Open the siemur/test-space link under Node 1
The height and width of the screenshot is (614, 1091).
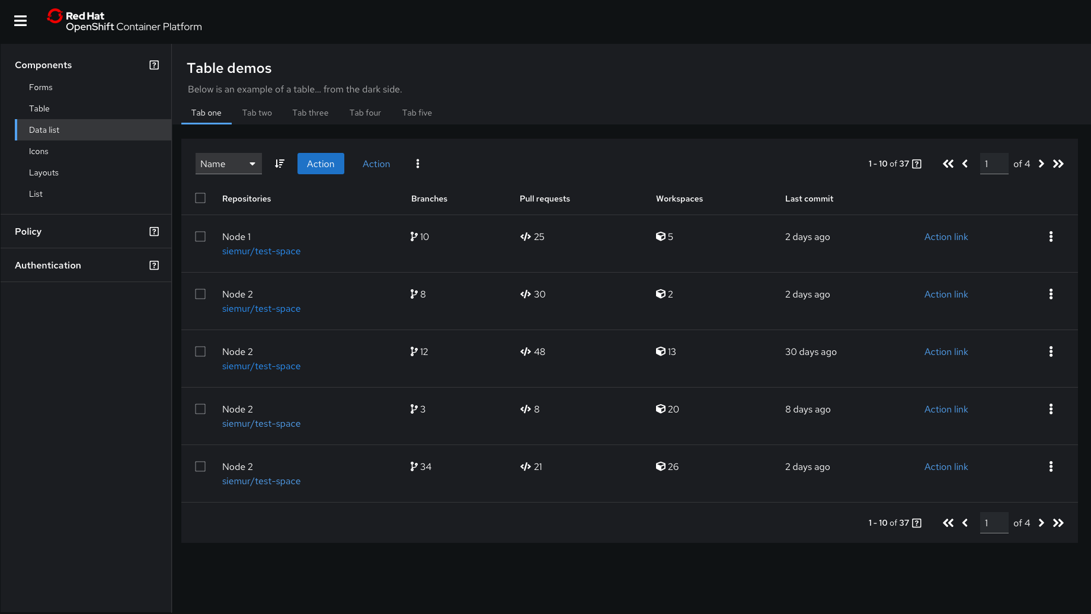pos(261,251)
